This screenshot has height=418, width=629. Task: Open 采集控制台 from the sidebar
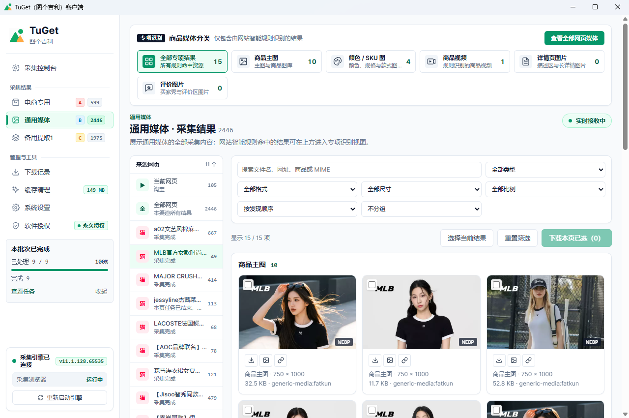click(x=59, y=68)
